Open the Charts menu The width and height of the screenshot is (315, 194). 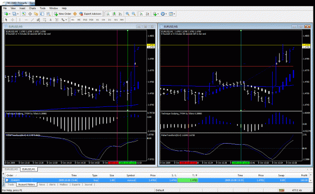click(x=32, y=8)
